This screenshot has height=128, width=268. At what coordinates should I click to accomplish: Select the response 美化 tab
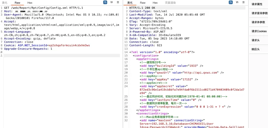click(130, 3)
